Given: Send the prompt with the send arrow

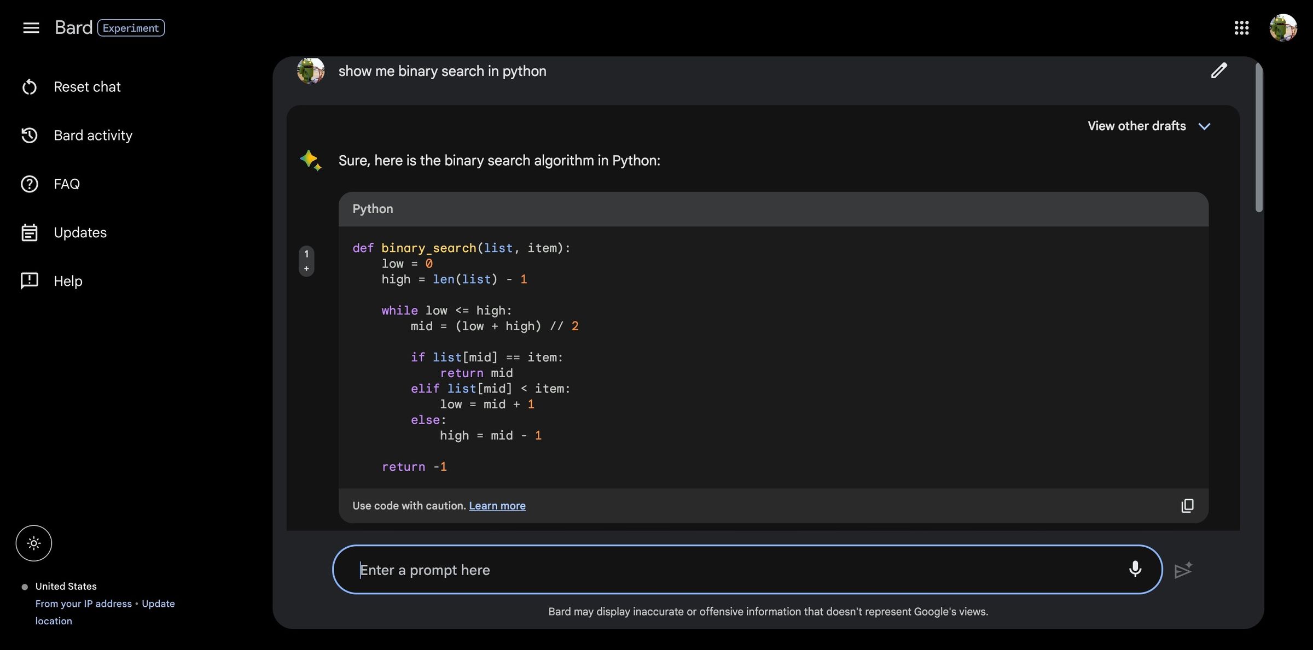Looking at the screenshot, I should pyautogui.click(x=1184, y=569).
